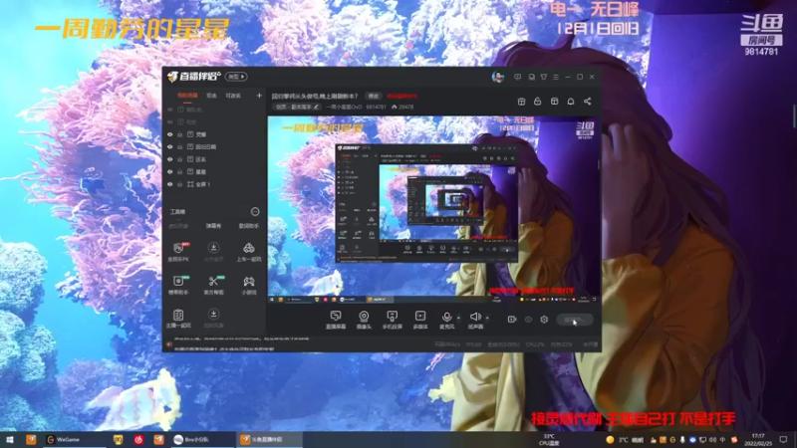This screenshot has width=797, height=448.
Task: Click the record video icon
Action: coord(512,320)
